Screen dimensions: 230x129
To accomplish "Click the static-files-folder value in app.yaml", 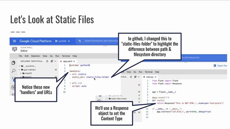I will [x=98, y=77].
